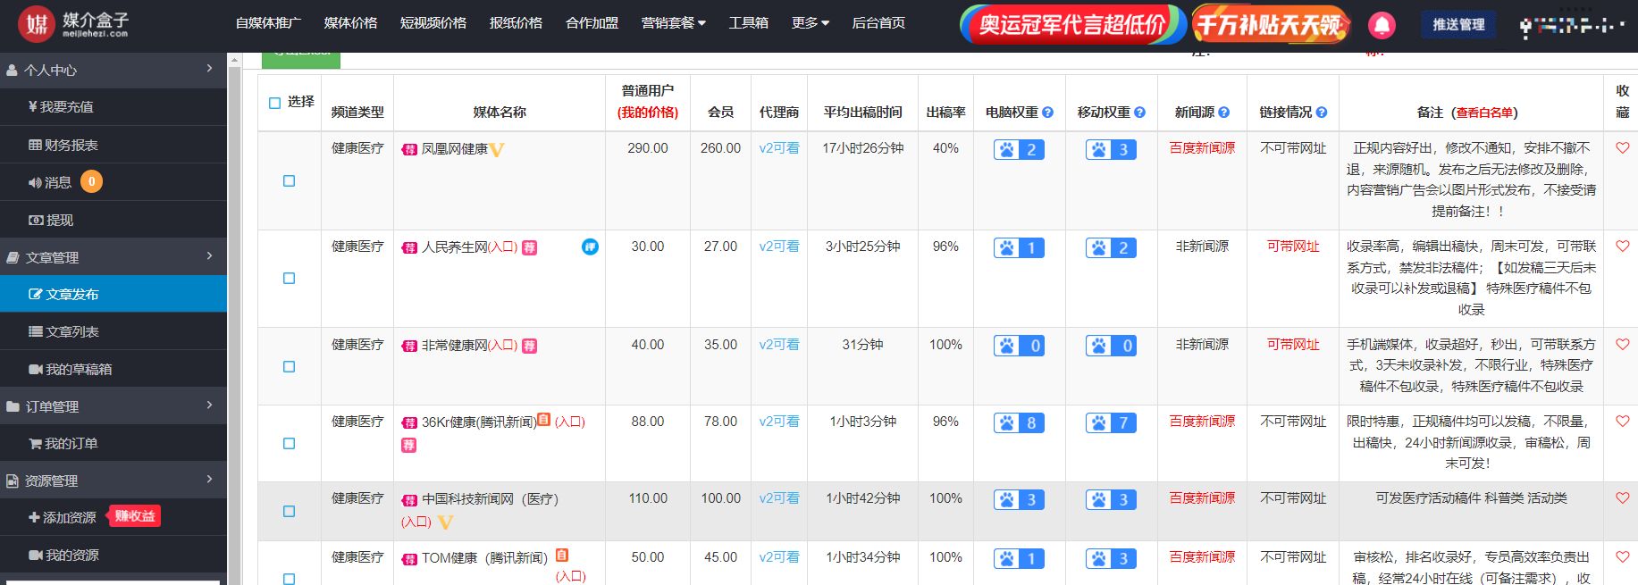Open 消息 in the sidebar
The image size is (1638, 585).
point(113,182)
